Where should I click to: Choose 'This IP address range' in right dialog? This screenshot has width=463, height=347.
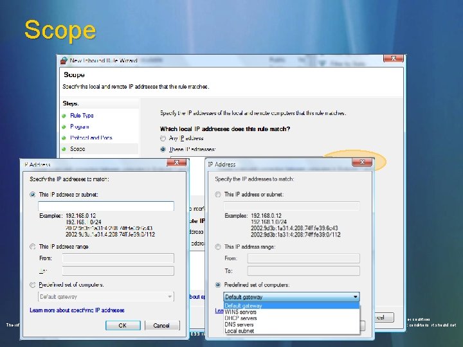click(218, 247)
